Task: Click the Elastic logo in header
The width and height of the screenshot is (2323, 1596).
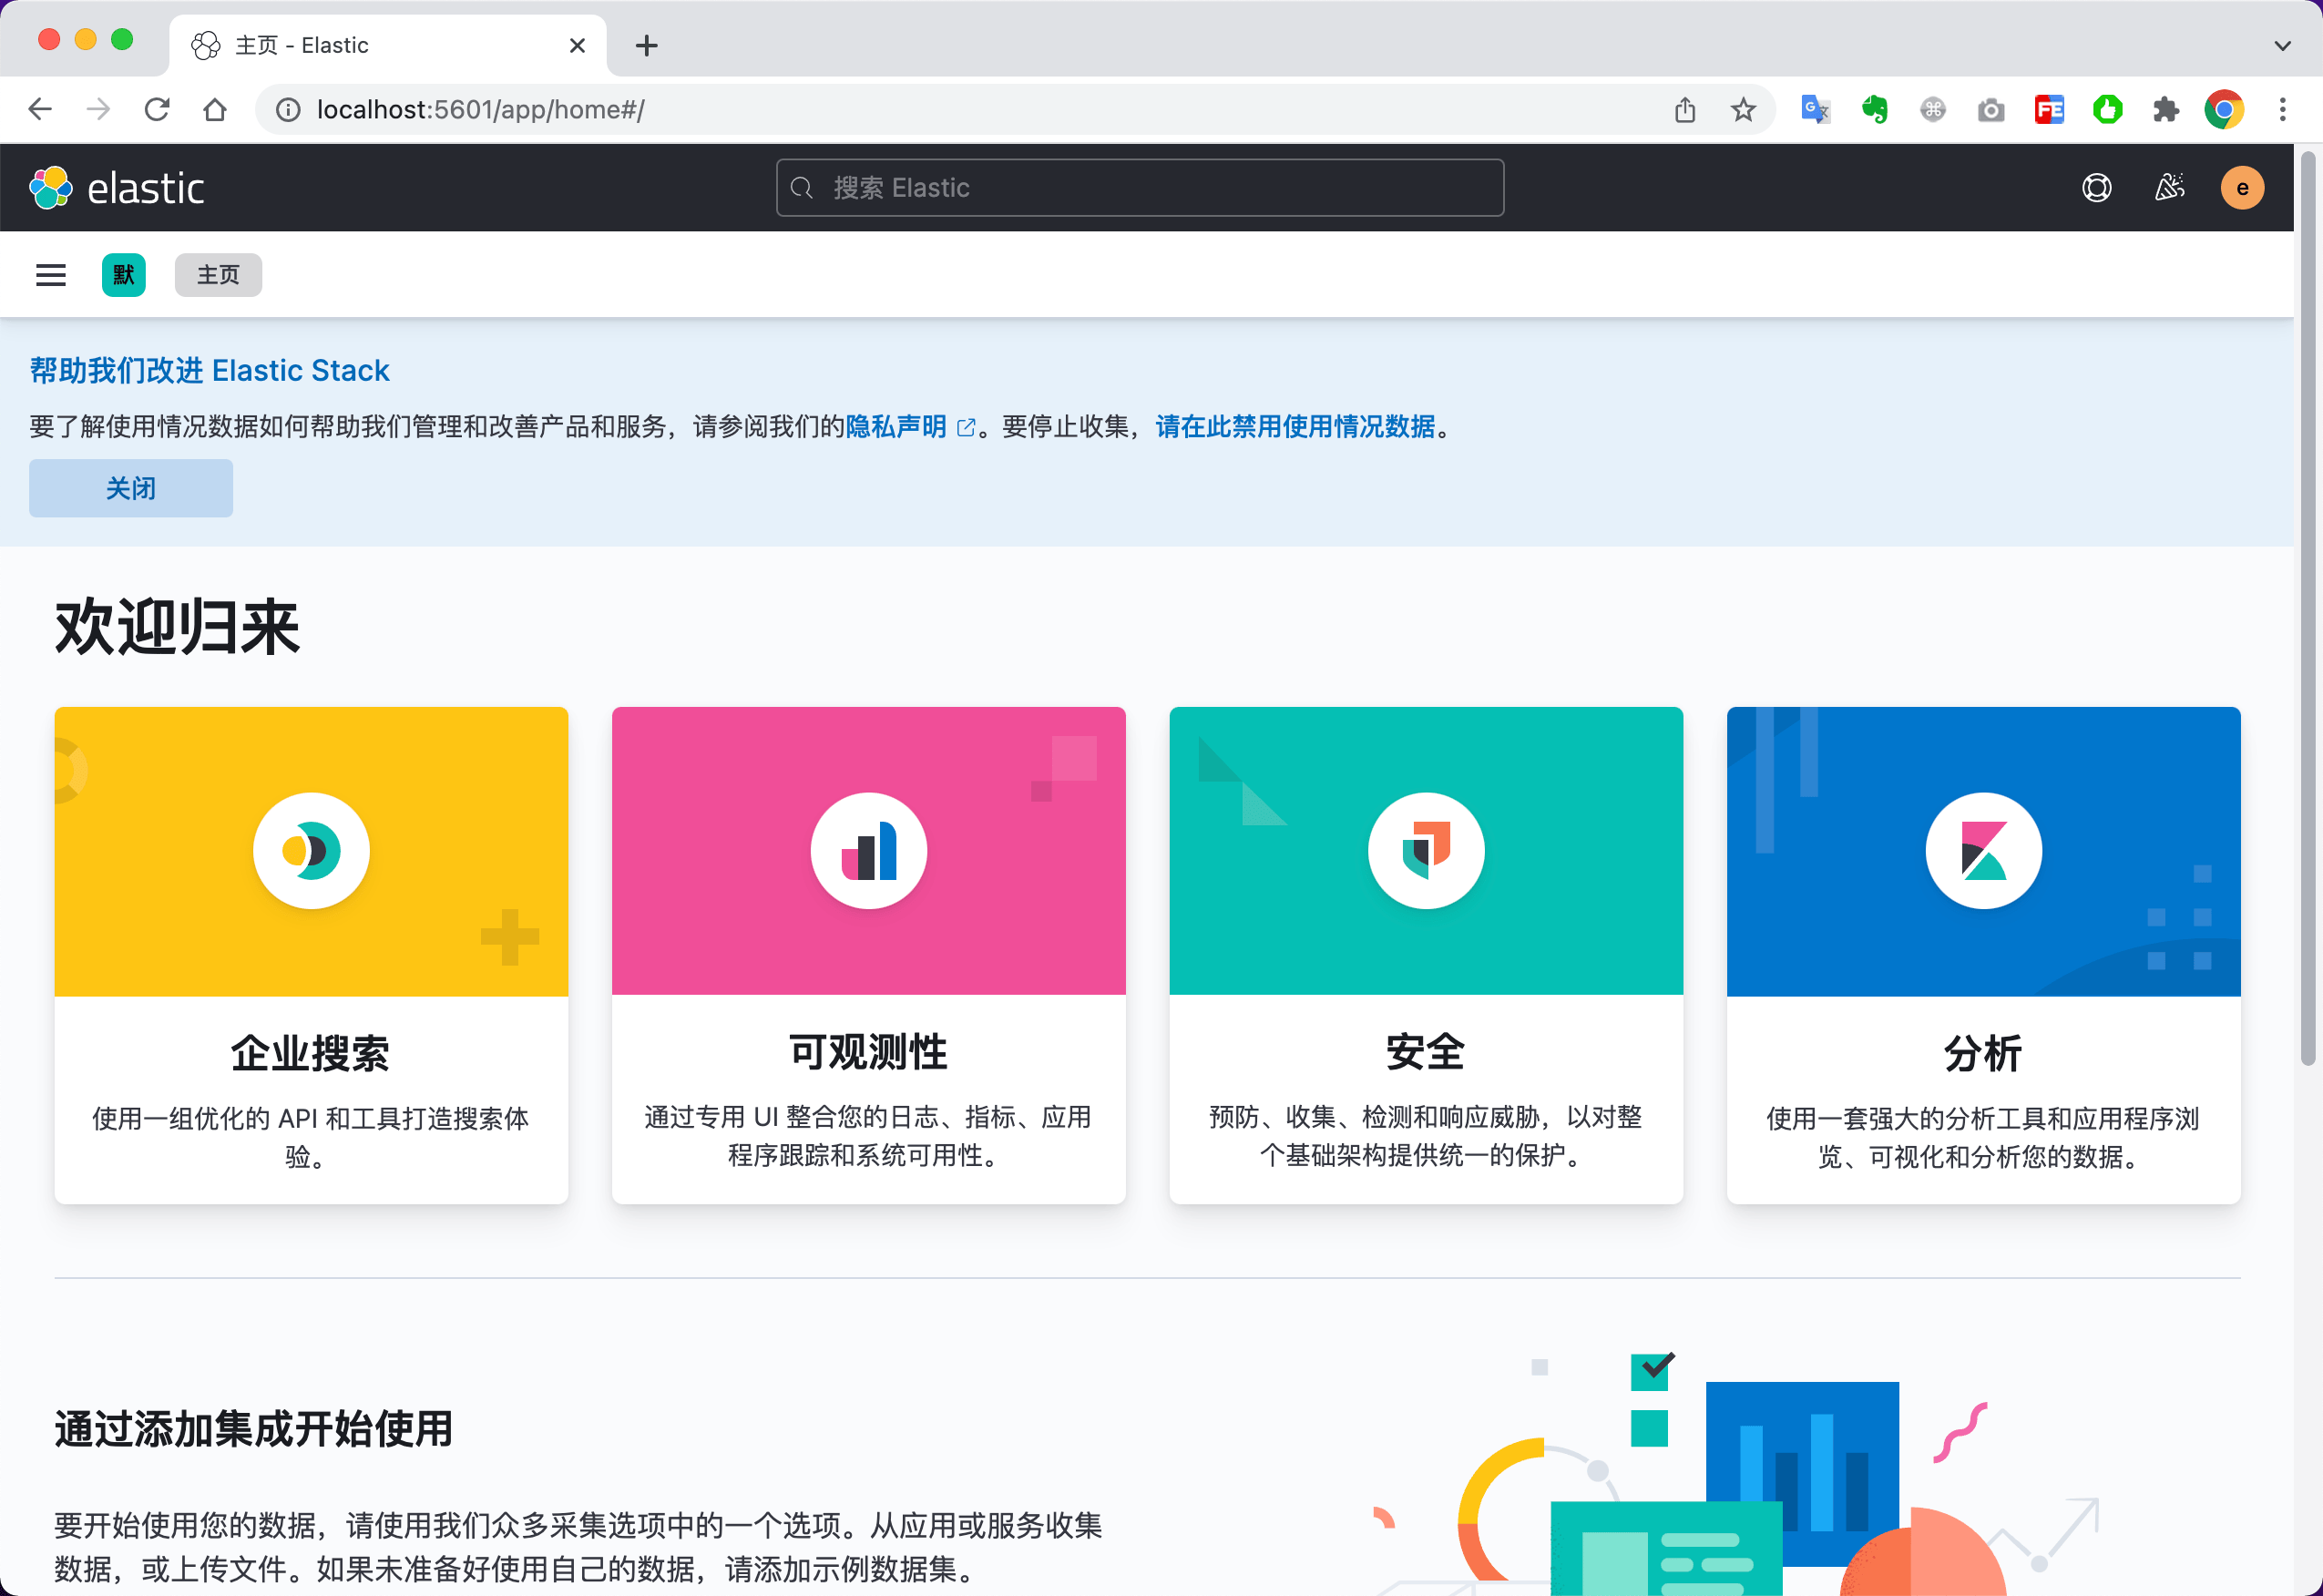Action: point(117,188)
